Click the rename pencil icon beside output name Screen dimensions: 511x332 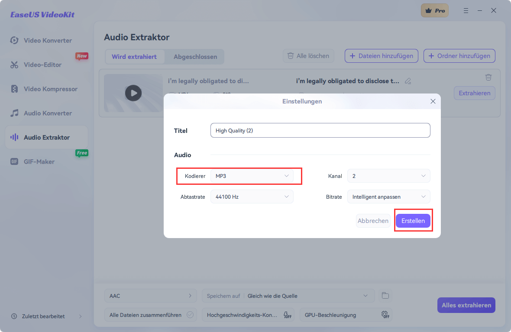click(x=408, y=81)
